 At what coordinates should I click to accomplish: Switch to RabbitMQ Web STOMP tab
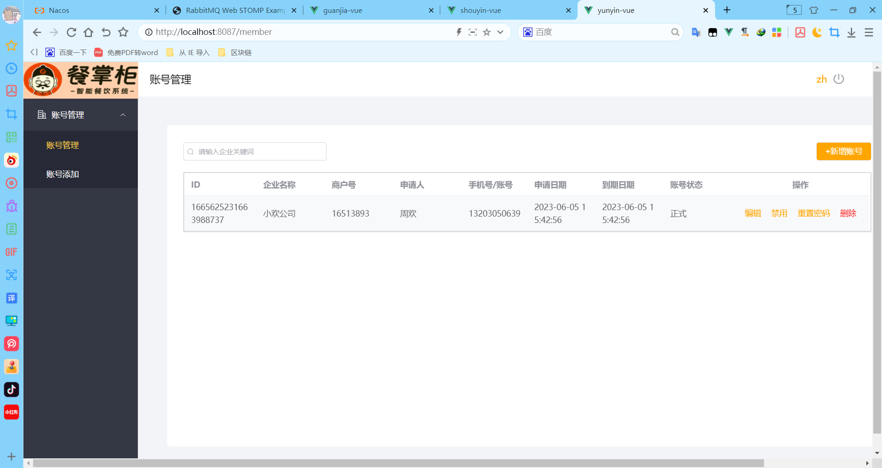click(234, 10)
